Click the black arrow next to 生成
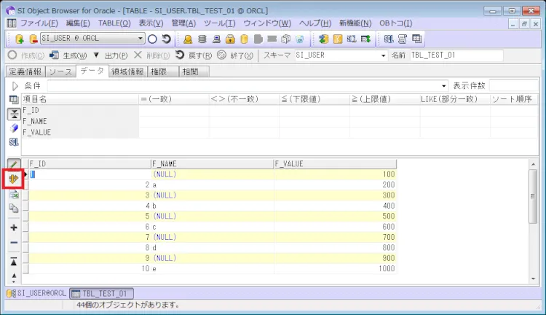Image resolution: width=546 pixels, height=315 pixels. point(96,55)
